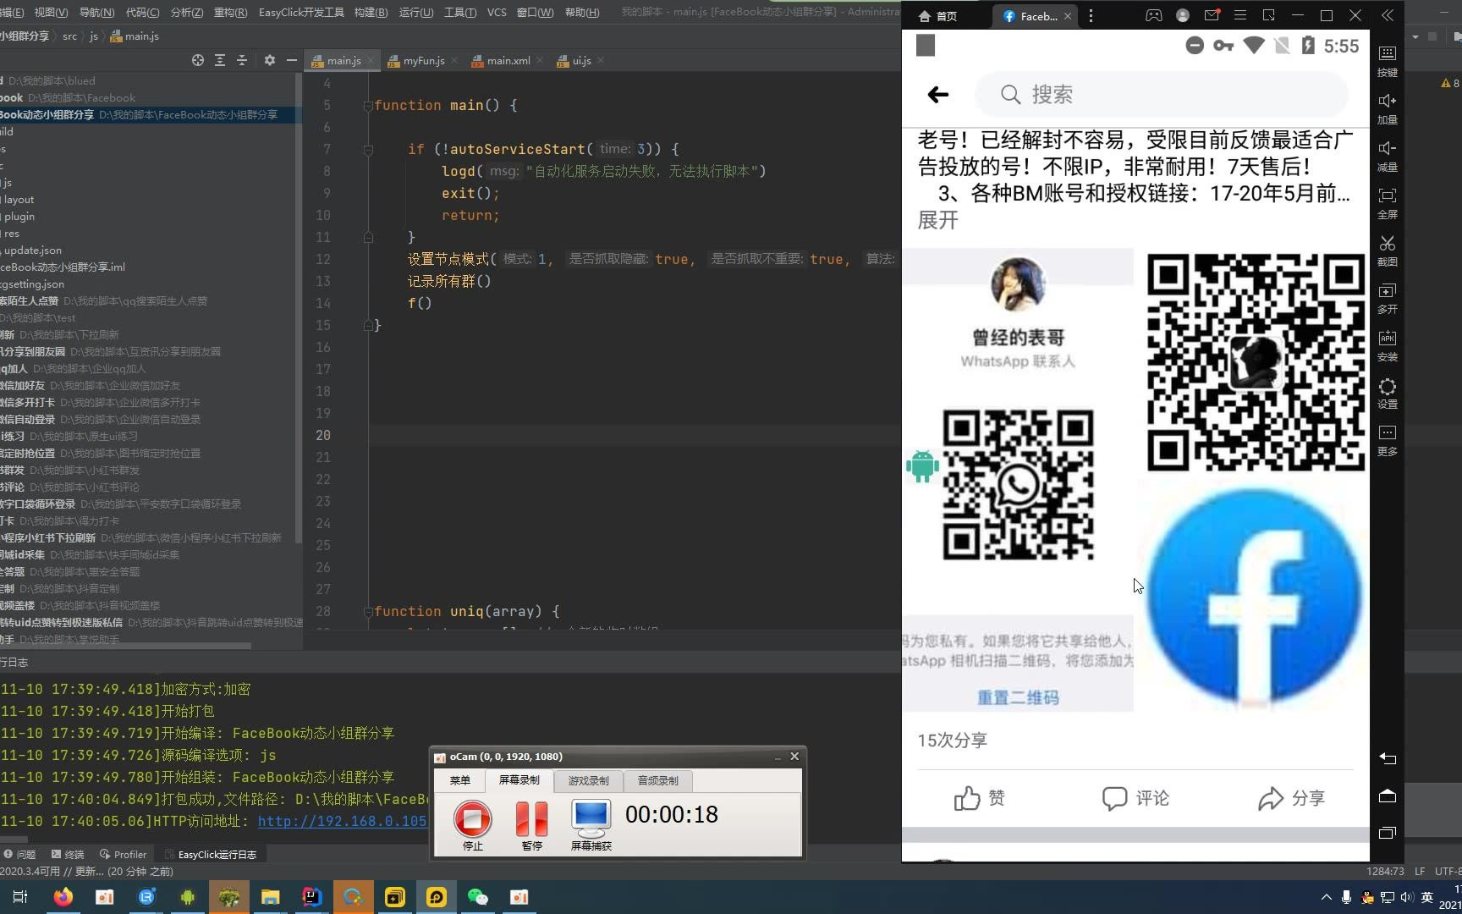Like the post with 赞 button
Viewport: 1462px width, 914px height.
click(x=980, y=798)
